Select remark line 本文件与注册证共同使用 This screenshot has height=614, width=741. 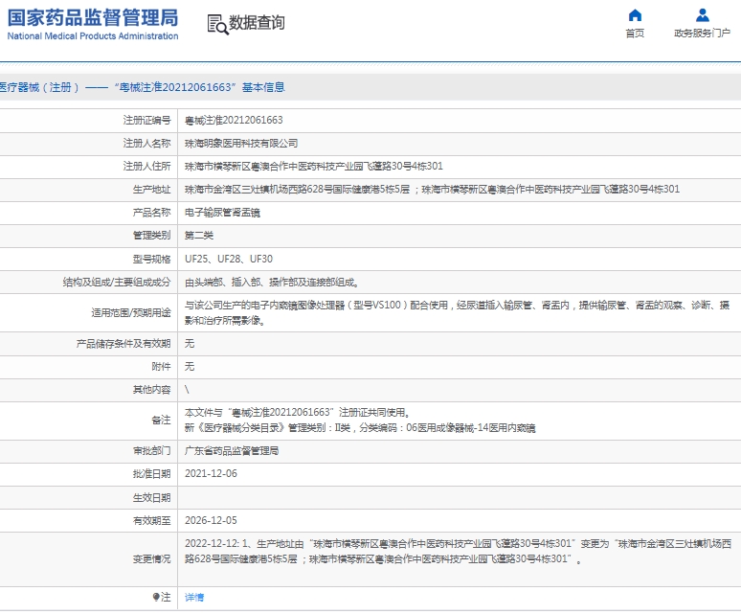pyautogui.click(x=297, y=412)
